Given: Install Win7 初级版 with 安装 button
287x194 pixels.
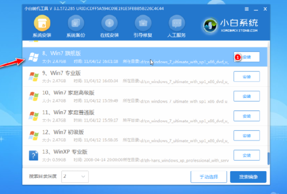Looking at the screenshot, I should [x=247, y=136].
